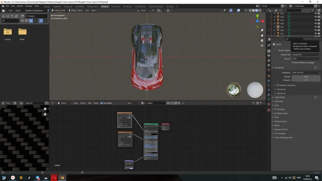Enable the Use Nodes checkbox
Image resolution: width=322 pixels, height=181 pixels.
pyautogui.click(x=102, y=103)
